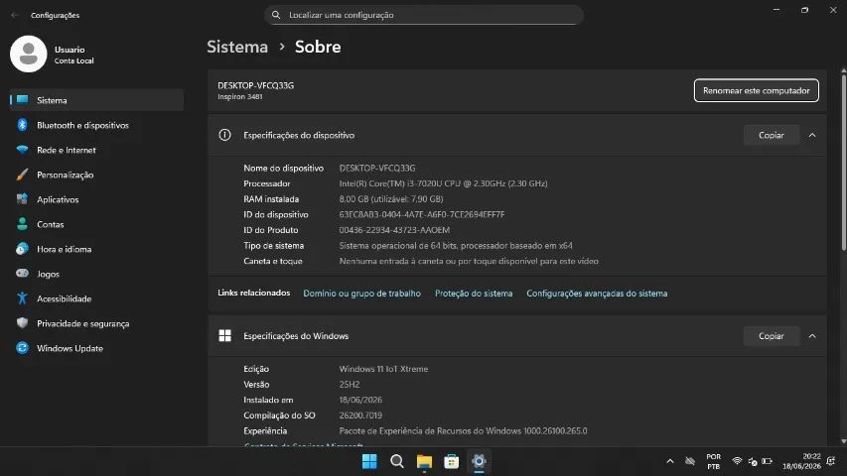Open the Windows Start menu
Image resolution: width=847 pixels, height=476 pixels.
tap(369, 462)
